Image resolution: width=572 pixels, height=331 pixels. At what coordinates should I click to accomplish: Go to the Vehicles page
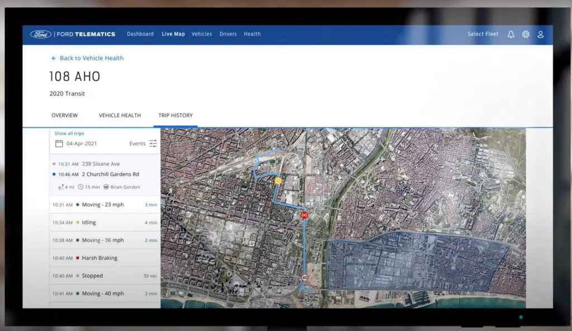[x=202, y=34]
